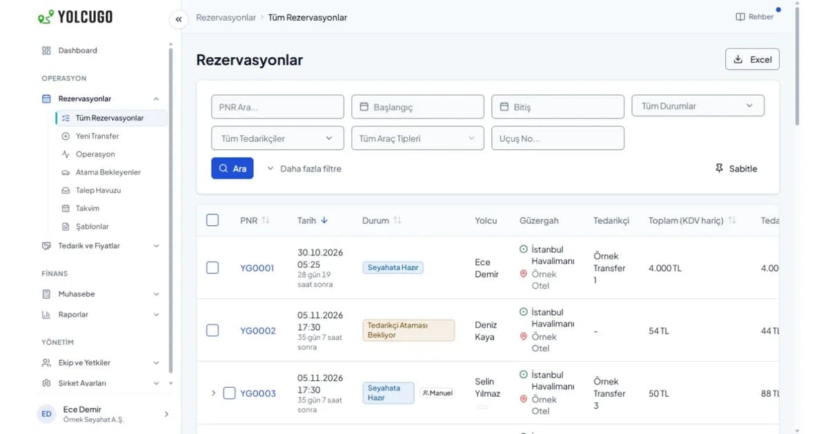Screen dimensions: 828x434
Task: Click the Operasyon pulse icon
Action: (x=66, y=154)
